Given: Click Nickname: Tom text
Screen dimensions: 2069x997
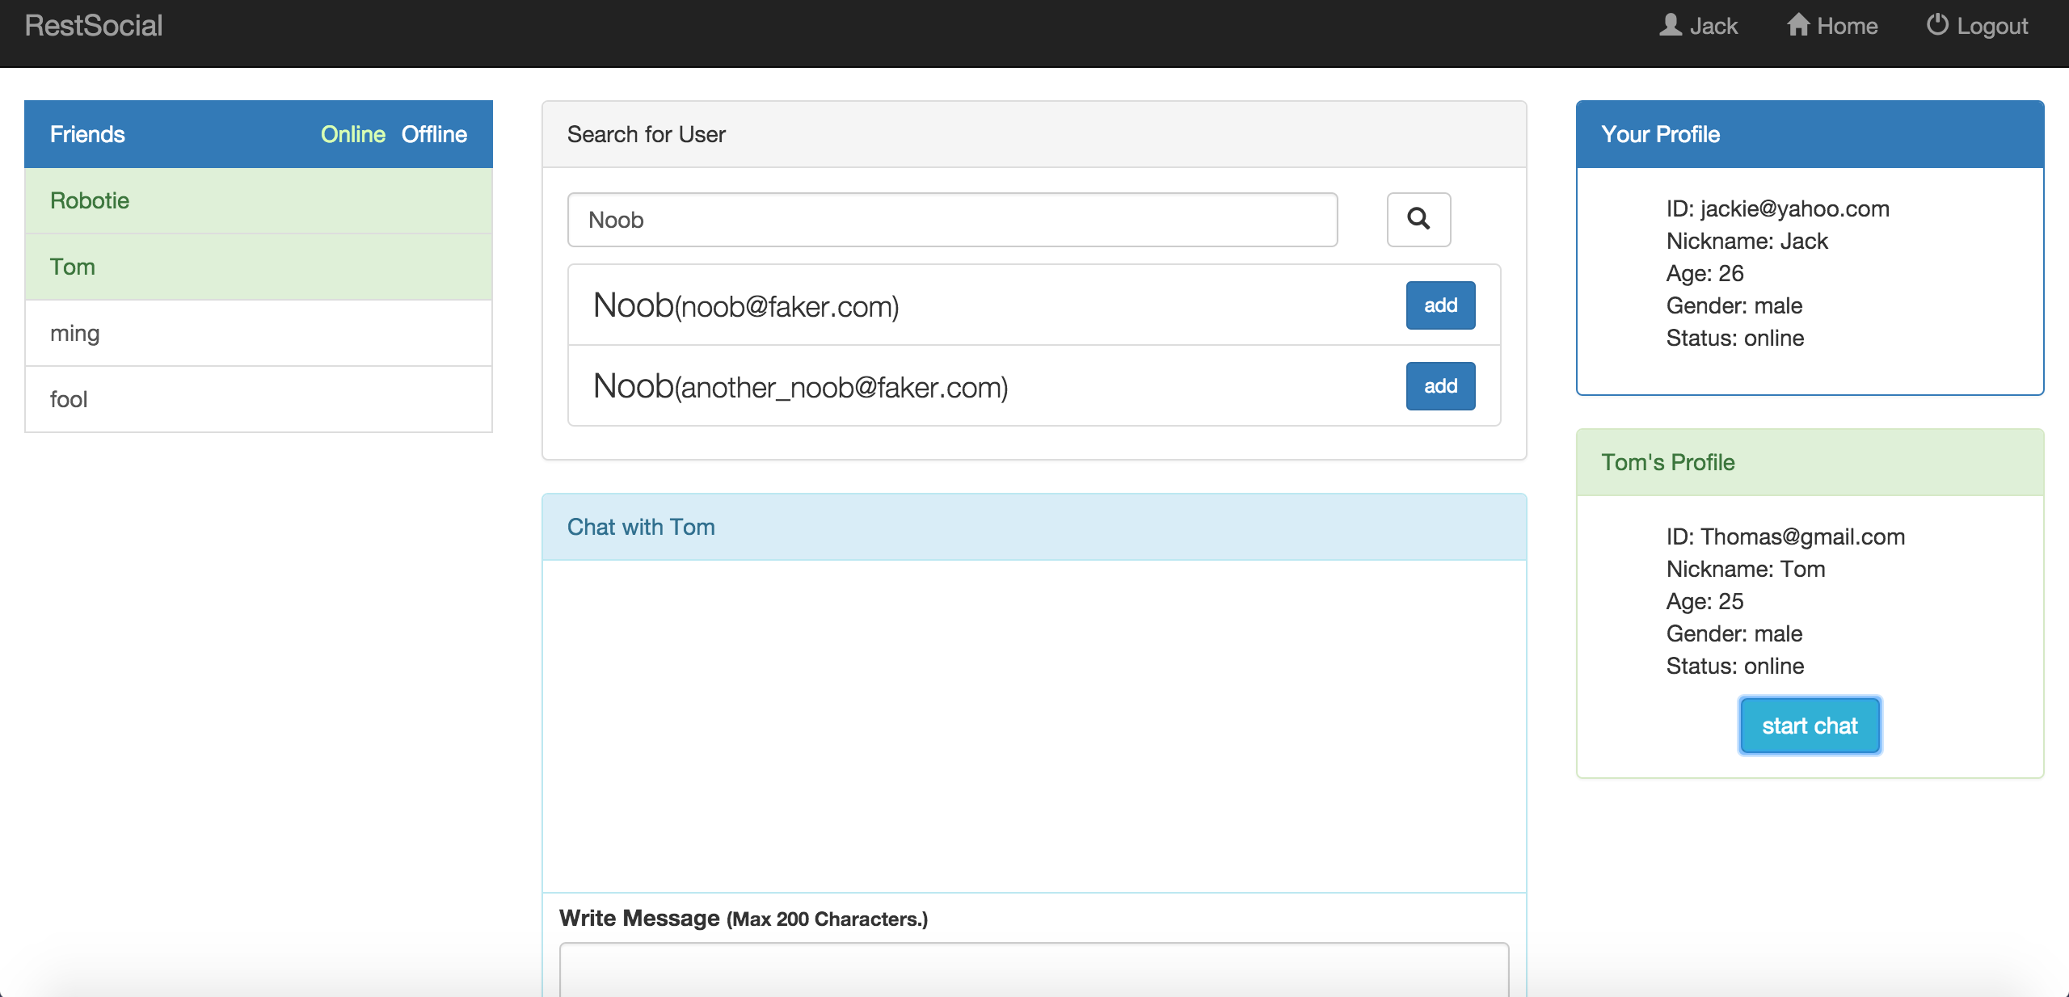Looking at the screenshot, I should pos(1746,569).
